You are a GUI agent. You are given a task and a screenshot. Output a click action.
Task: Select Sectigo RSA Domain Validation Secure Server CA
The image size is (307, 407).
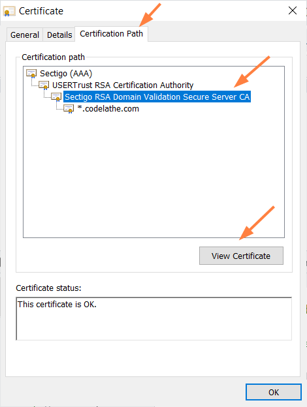pos(157,97)
